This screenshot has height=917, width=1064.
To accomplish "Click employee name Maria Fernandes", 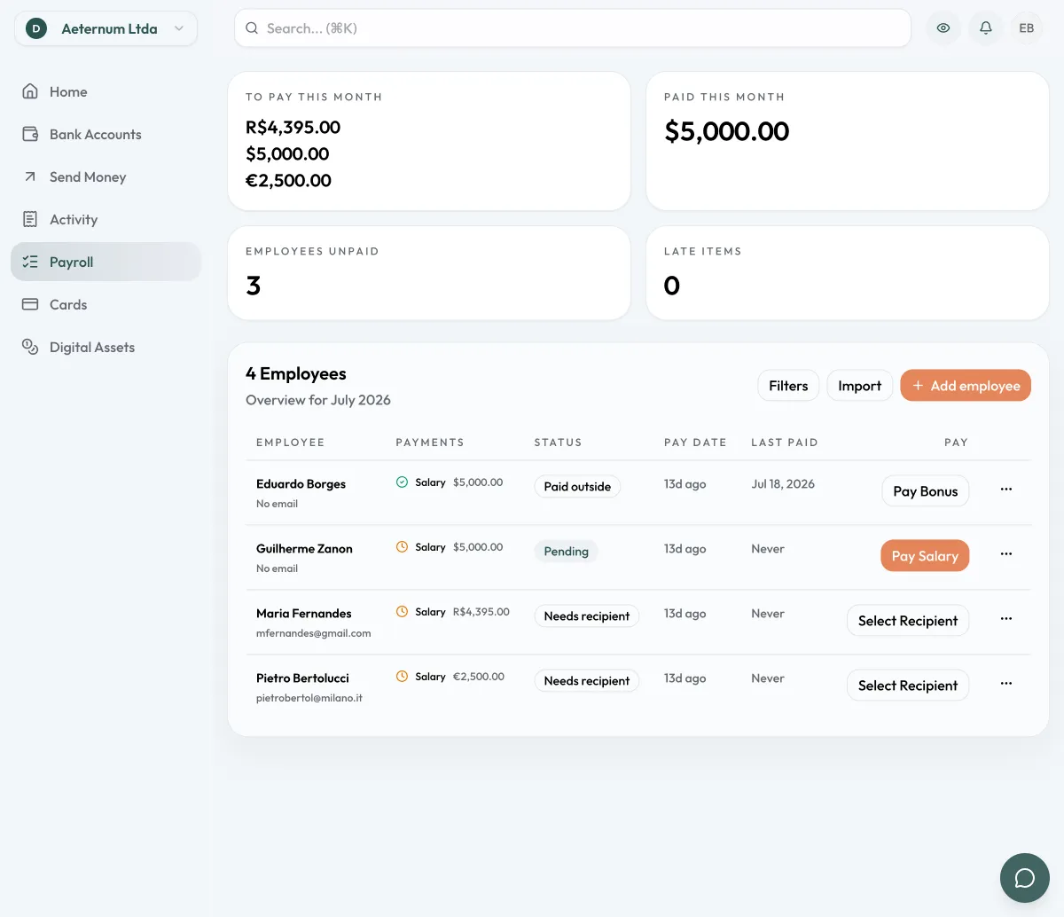I will point(303,614).
